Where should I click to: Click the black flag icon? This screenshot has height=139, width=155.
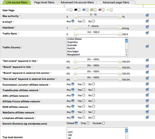pyautogui.click(x=76, y=10)
